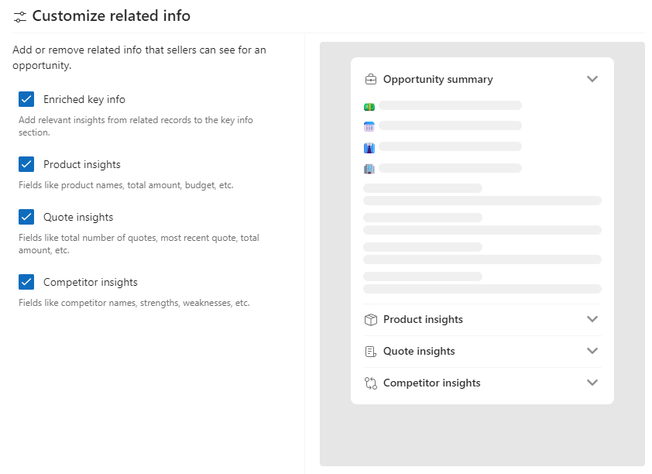Click the box icon beside Product insights
This screenshot has width=652, height=474.
tap(370, 319)
